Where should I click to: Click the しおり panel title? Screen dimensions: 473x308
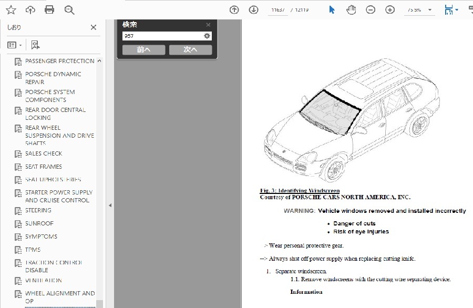pos(14,27)
